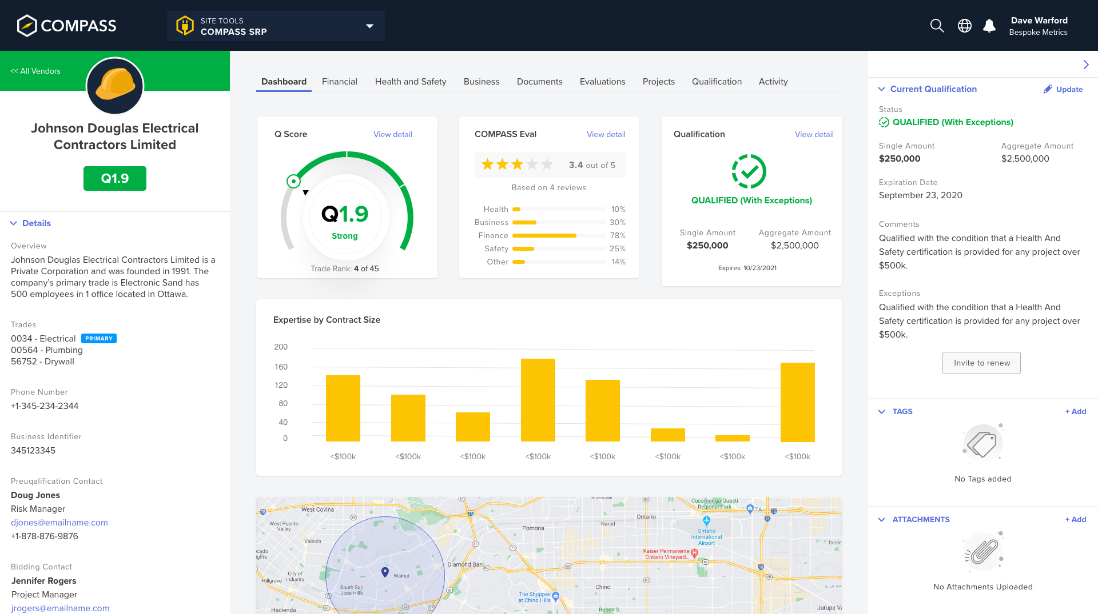
Task: View detail for COMPASS Eval
Action: click(606, 134)
